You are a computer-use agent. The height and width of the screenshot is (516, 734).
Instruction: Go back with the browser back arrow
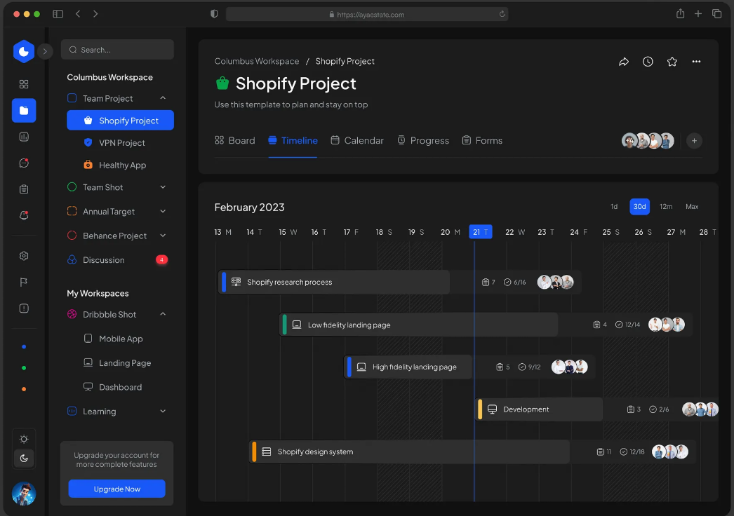click(x=78, y=14)
